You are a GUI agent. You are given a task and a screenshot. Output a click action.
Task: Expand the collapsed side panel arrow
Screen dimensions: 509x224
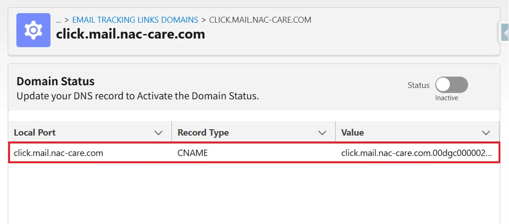pos(505,32)
